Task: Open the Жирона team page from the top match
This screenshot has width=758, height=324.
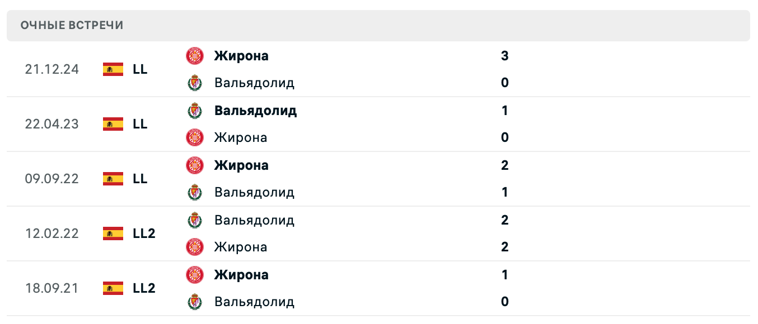Action: [241, 56]
